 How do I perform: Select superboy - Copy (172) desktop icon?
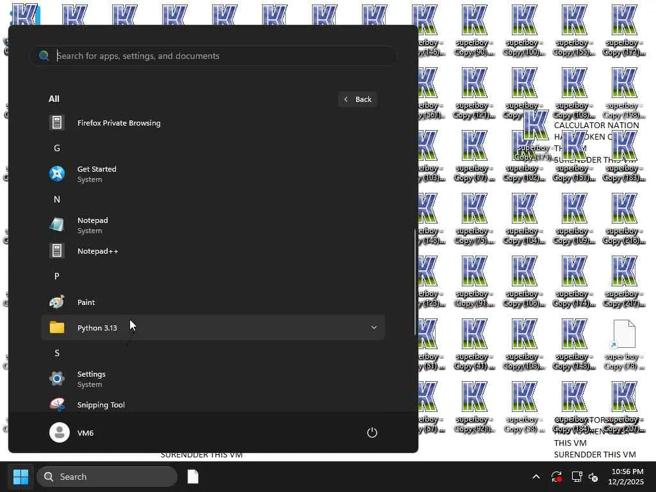point(624,30)
